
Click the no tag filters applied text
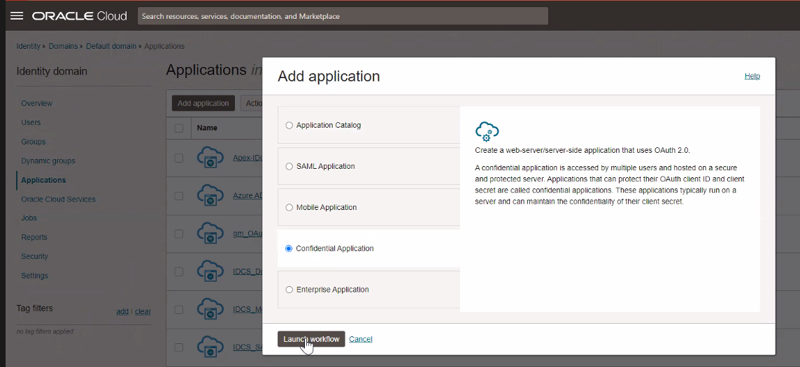[45, 331]
